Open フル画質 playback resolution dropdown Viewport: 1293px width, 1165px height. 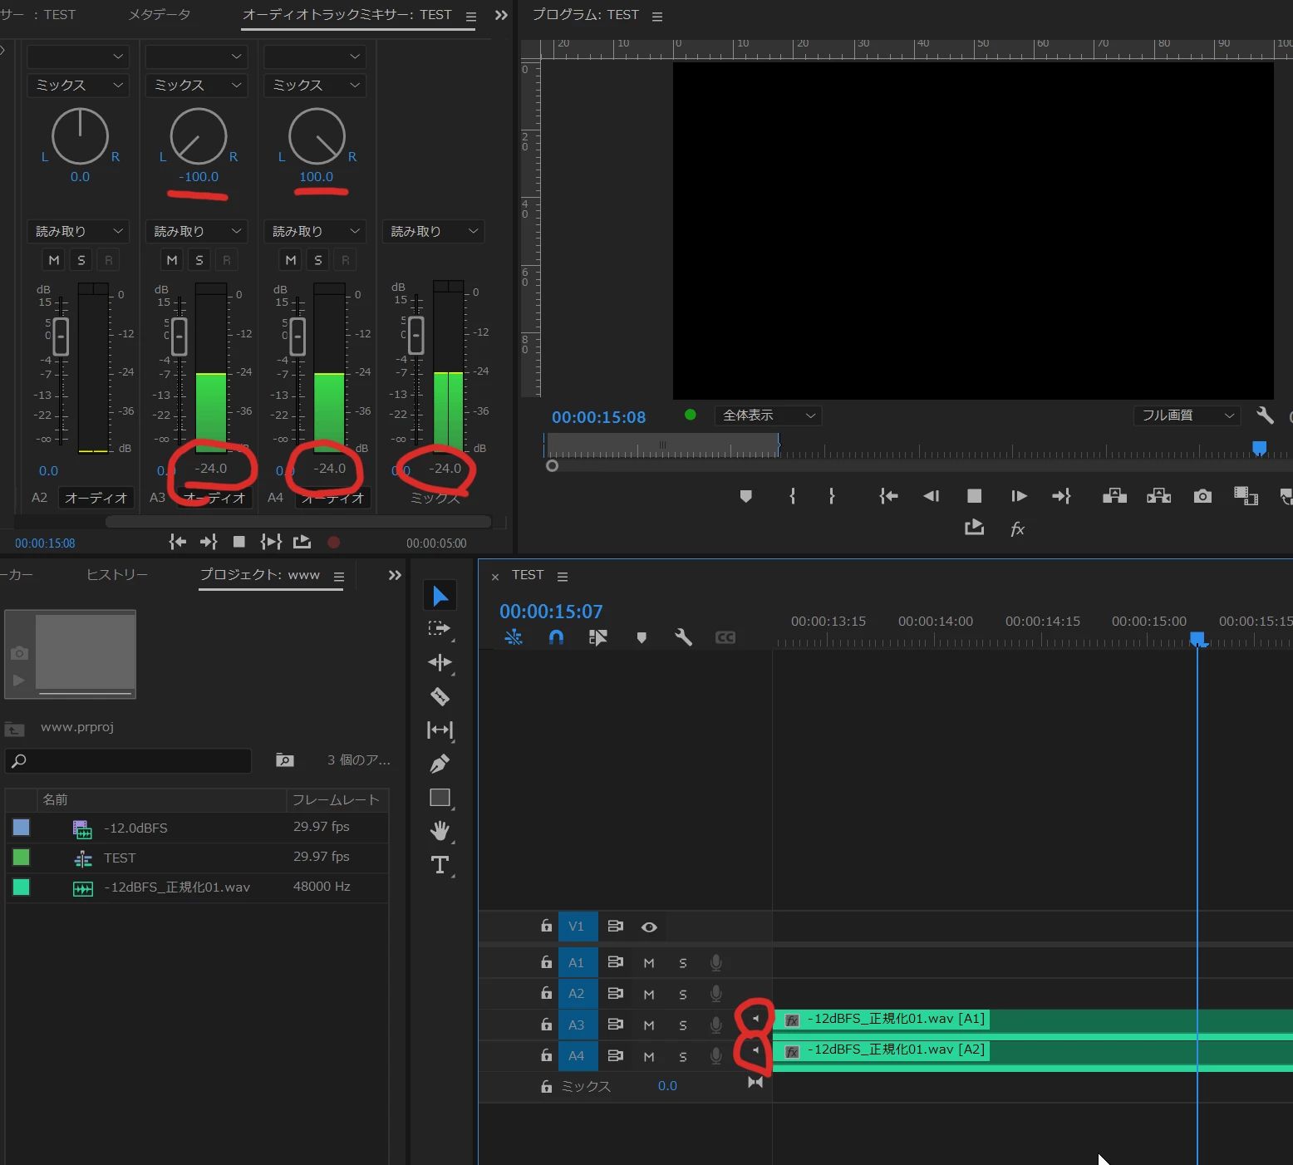[x=1187, y=415]
